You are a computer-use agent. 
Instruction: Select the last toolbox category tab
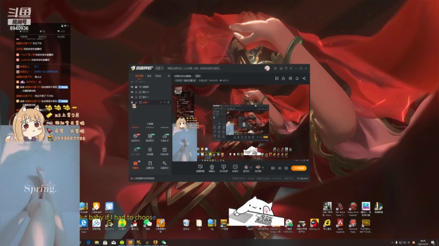point(165,127)
